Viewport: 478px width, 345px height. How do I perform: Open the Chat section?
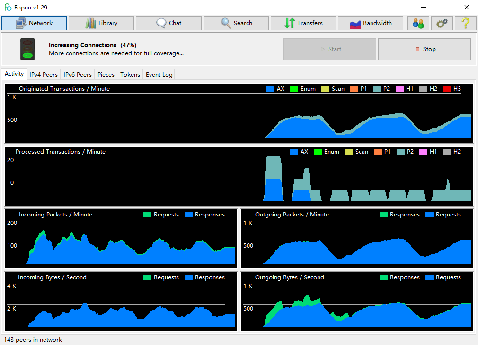(x=168, y=23)
